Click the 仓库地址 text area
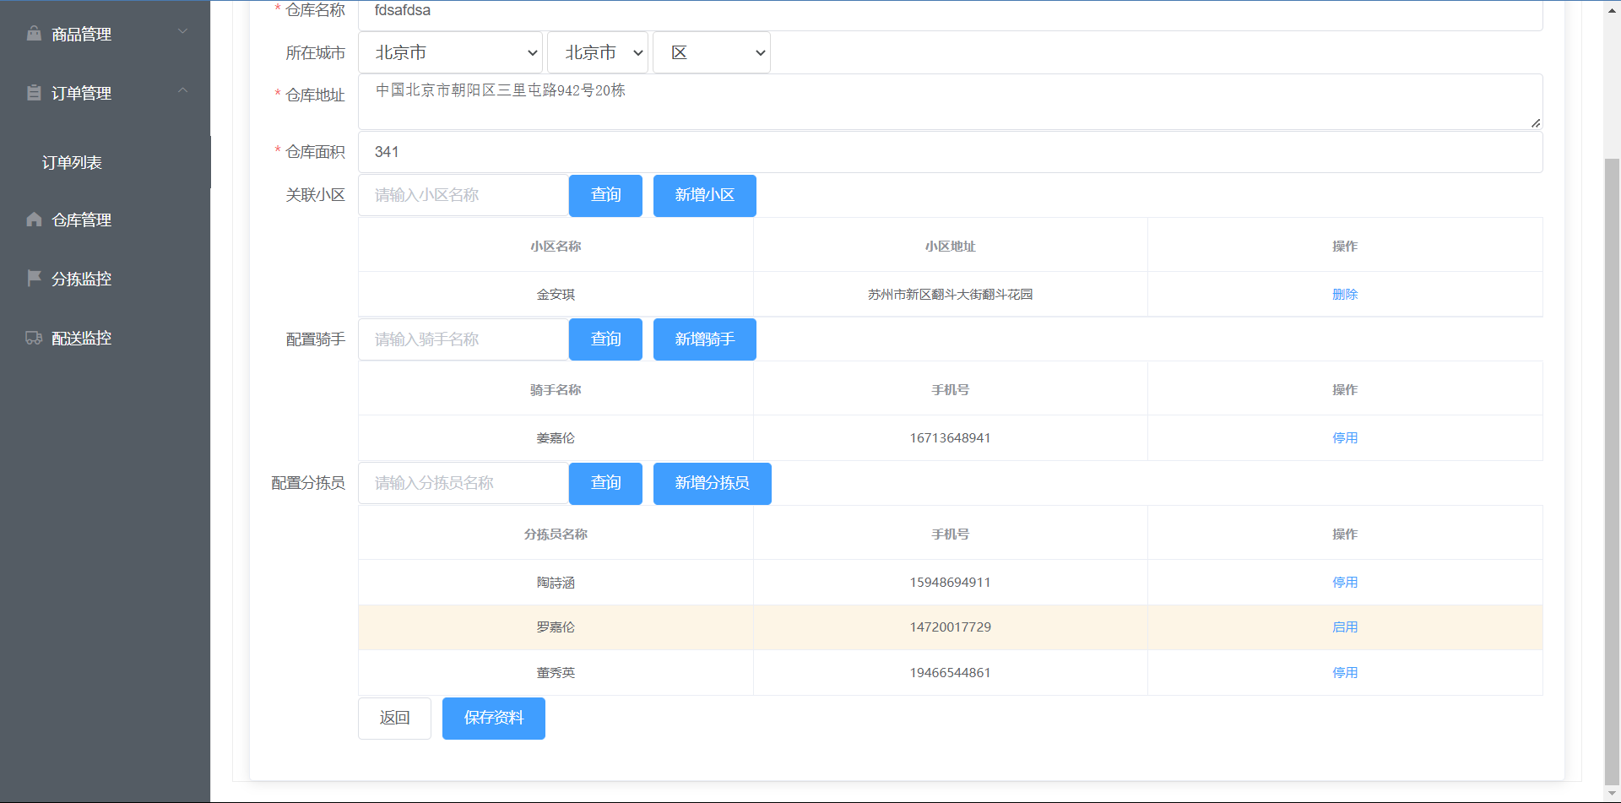Image resolution: width=1621 pixels, height=803 pixels. tap(951, 102)
